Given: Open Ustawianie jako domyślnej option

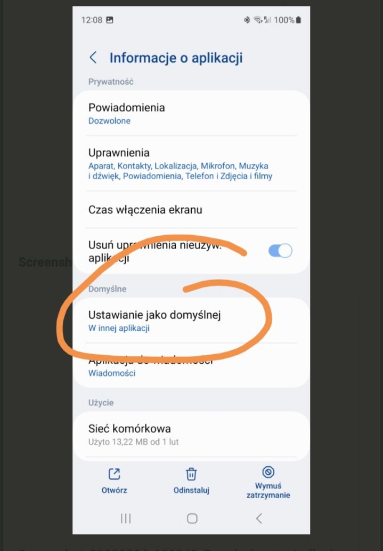Looking at the screenshot, I should tap(191, 321).
